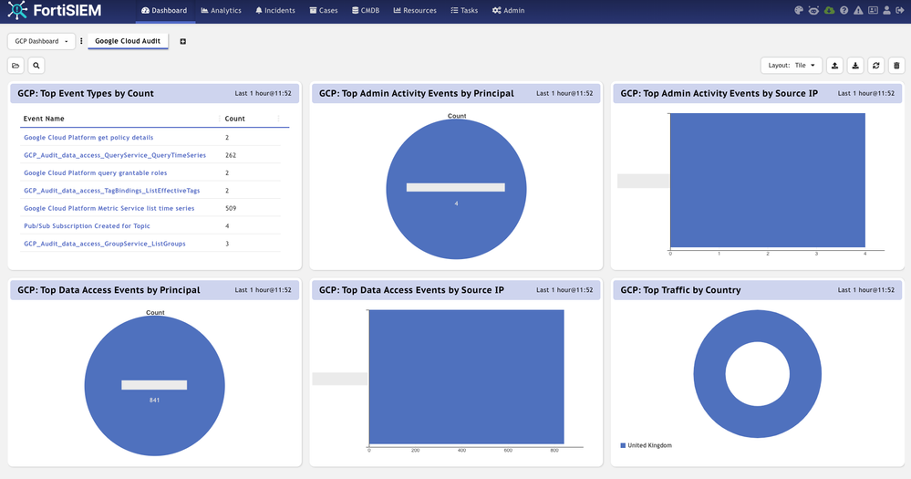Click GCP: Top Admin Activity Events by Source IP title
Image resolution: width=911 pixels, height=479 pixels.
(x=719, y=93)
